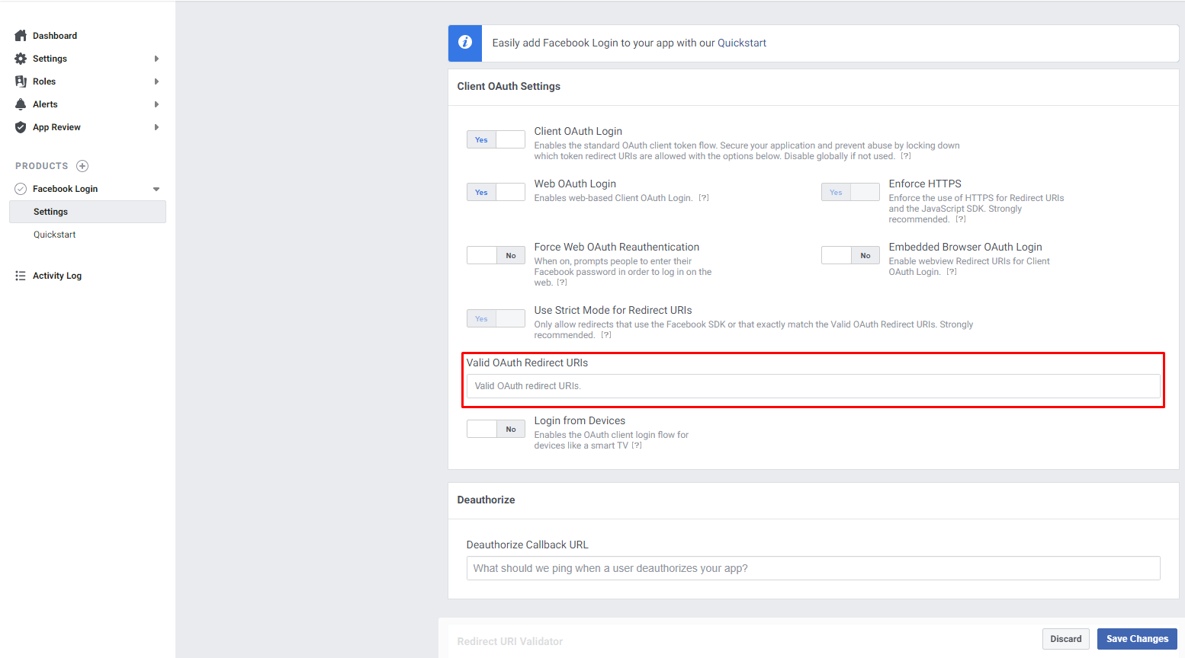Viewport: 1185px width, 658px height.
Task: Collapse the Facebook Login dropdown arrow
Action: click(x=156, y=189)
